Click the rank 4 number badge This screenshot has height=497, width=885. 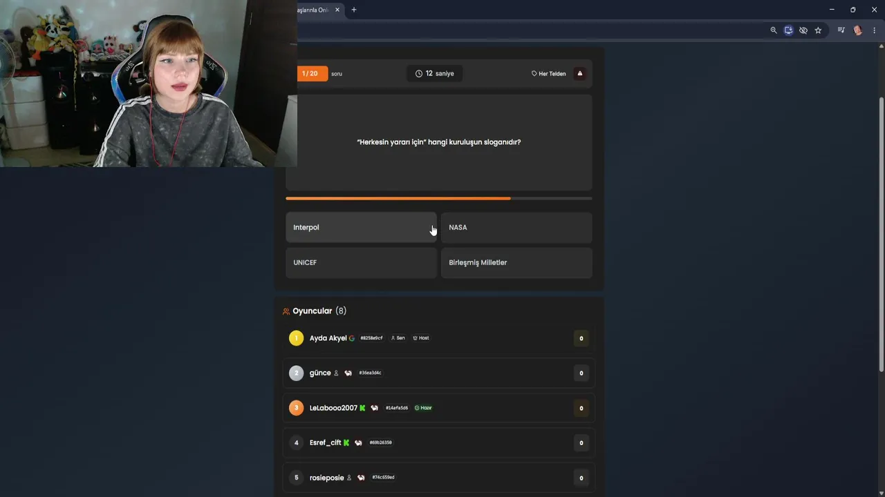pyautogui.click(x=296, y=442)
